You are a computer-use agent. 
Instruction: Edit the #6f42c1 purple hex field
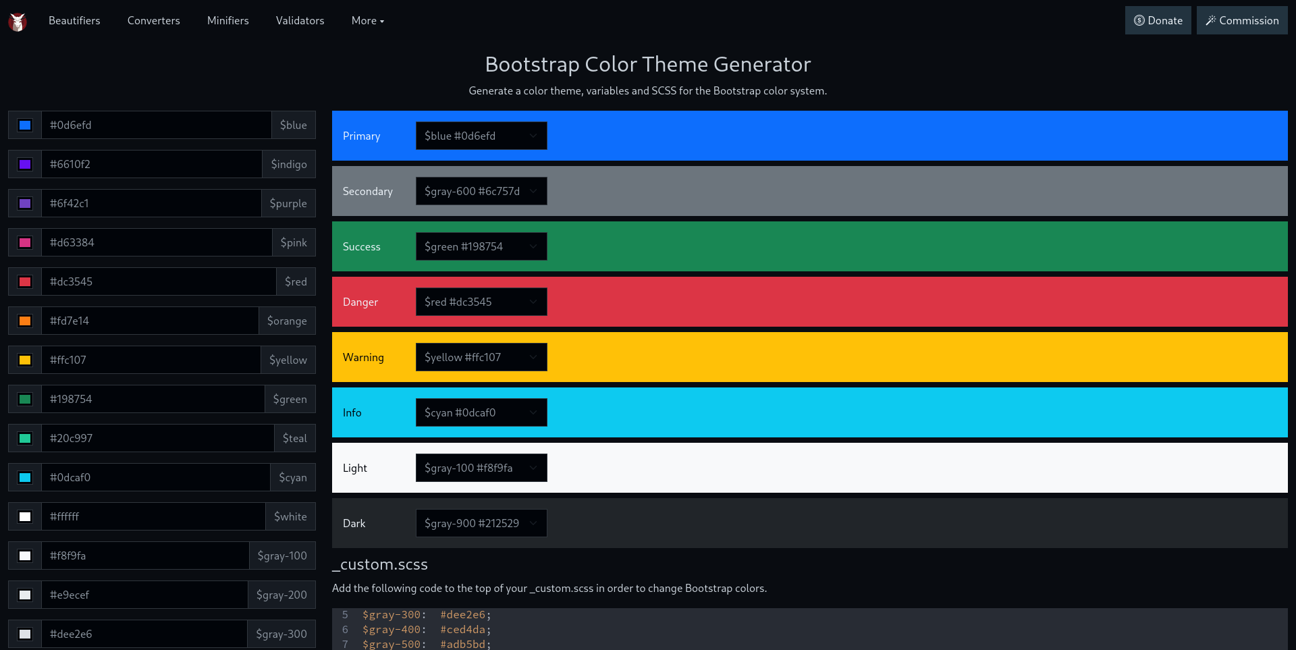coord(152,203)
